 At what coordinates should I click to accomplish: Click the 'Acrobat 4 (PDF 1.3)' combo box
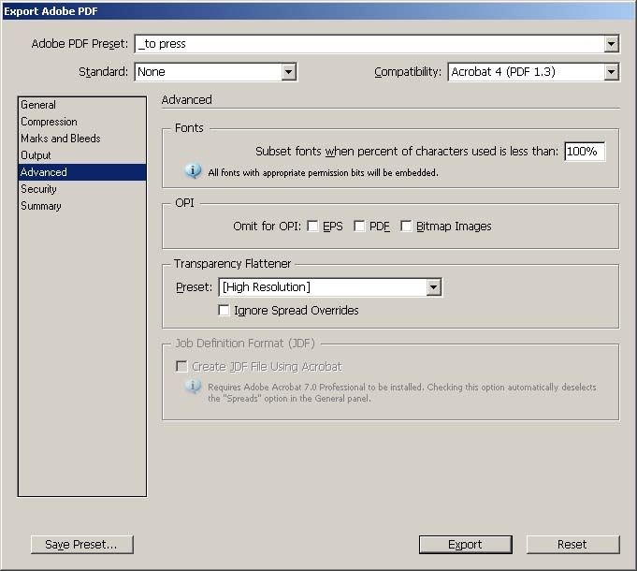point(534,72)
